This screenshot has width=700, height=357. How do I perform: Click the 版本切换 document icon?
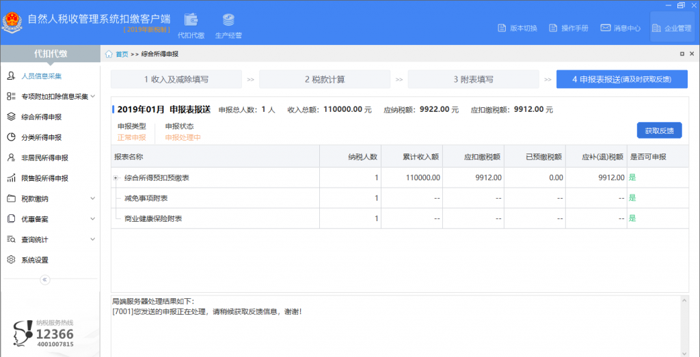502,28
